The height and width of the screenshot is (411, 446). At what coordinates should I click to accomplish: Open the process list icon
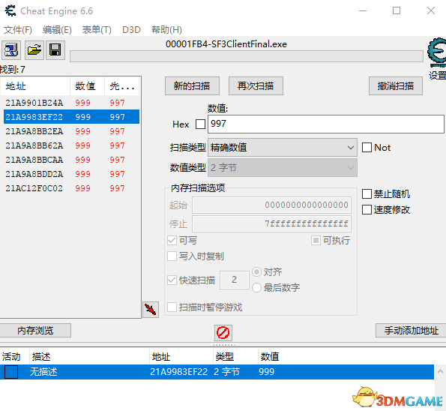(11, 50)
